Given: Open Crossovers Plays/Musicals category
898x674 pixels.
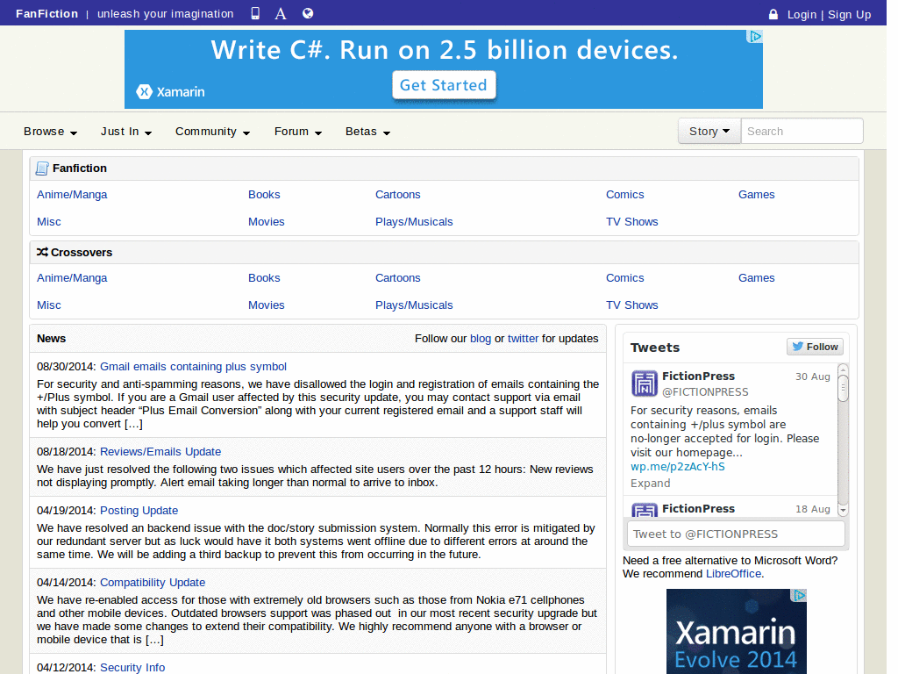Looking at the screenshot, I should pyautogui.click(x=414, y=305).
